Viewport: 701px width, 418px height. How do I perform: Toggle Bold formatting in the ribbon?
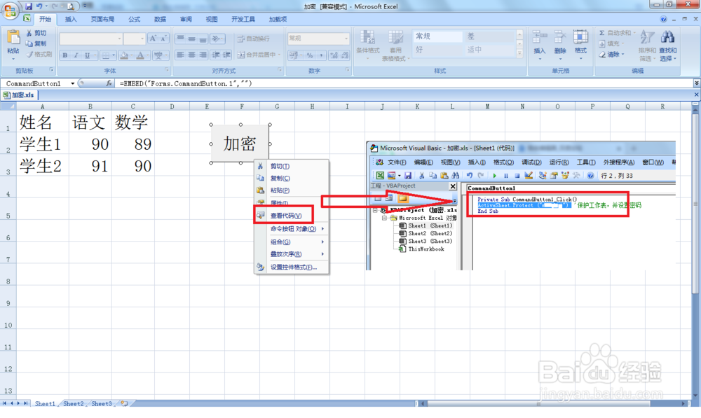(65, 55)
